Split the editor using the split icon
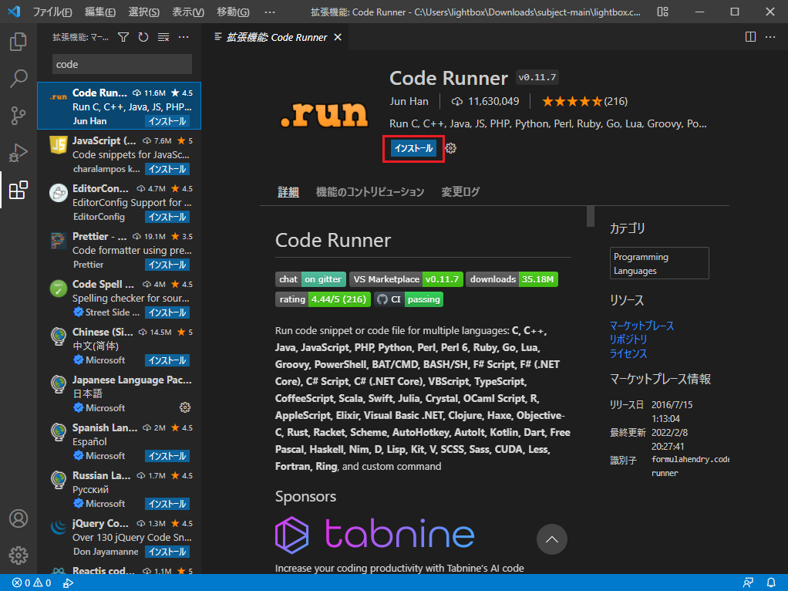This screenshot has height=591, width=788. point(749,36)
